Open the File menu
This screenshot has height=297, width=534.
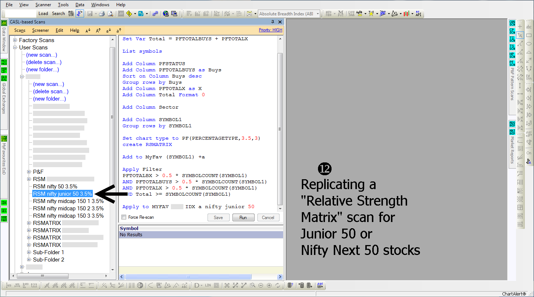(x=9, y=5)
